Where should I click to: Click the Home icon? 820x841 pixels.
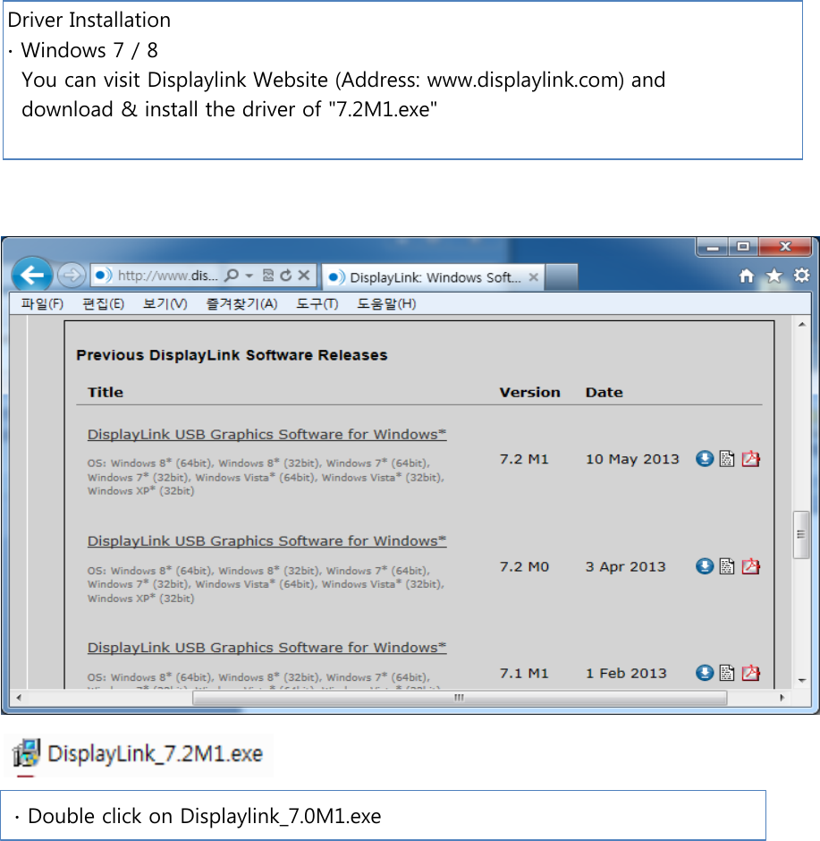click(746, 276)
